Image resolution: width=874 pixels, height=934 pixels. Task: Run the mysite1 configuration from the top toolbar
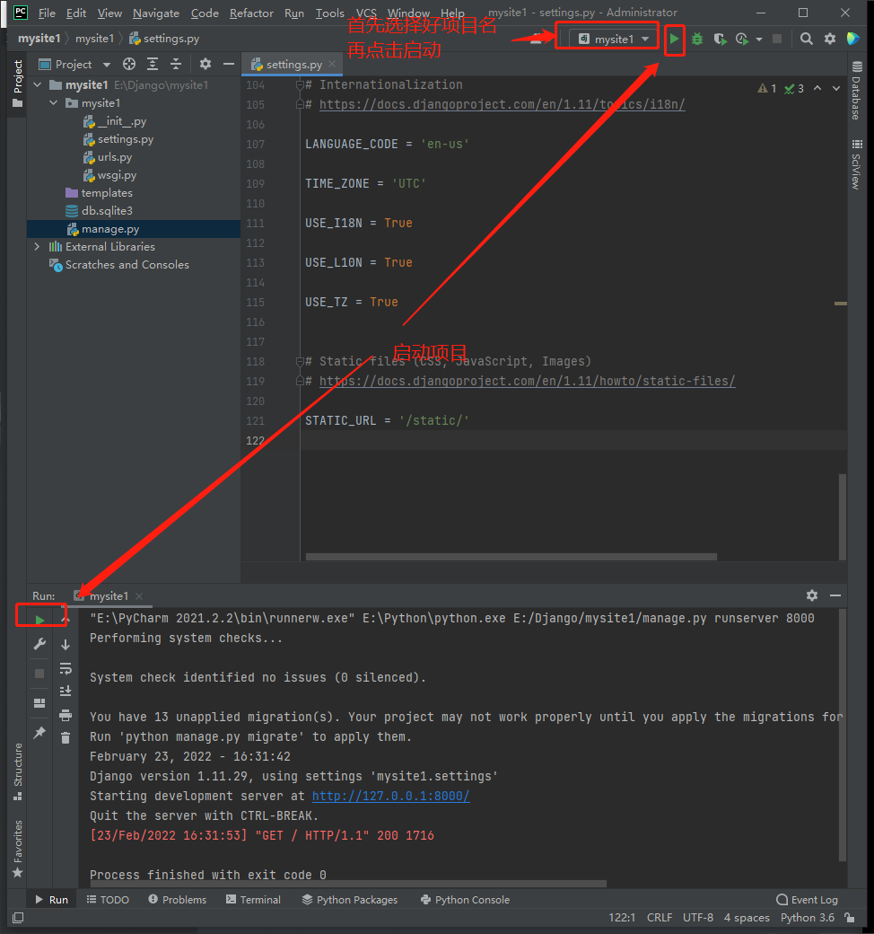click(x=674, y=39)
